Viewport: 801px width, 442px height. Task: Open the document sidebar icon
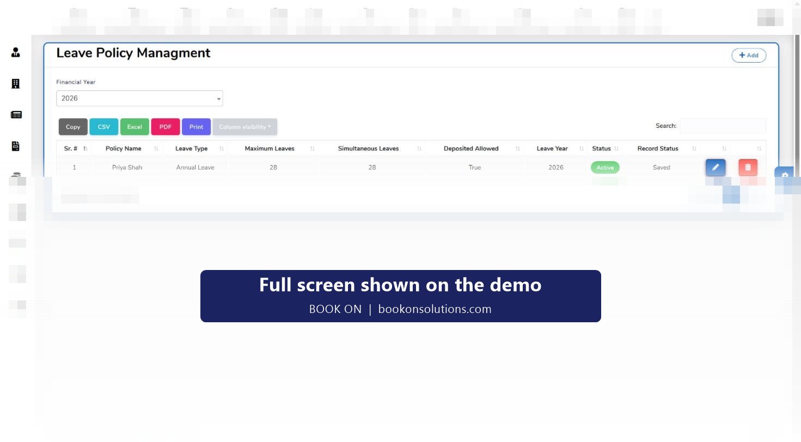click(x=16, y=146)
